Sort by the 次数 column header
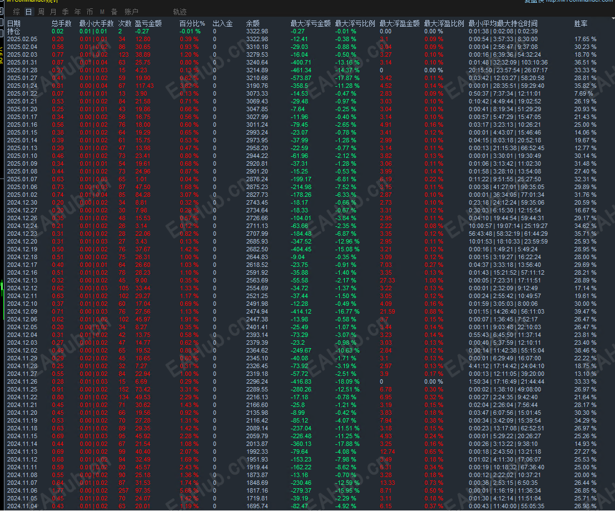 [125, 23]
